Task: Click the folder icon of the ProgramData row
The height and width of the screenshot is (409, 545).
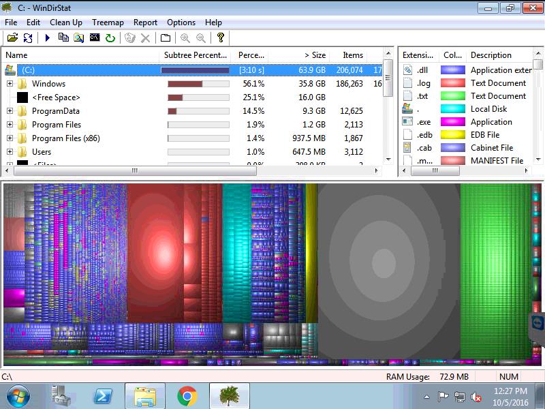Action: coord(22,111)
